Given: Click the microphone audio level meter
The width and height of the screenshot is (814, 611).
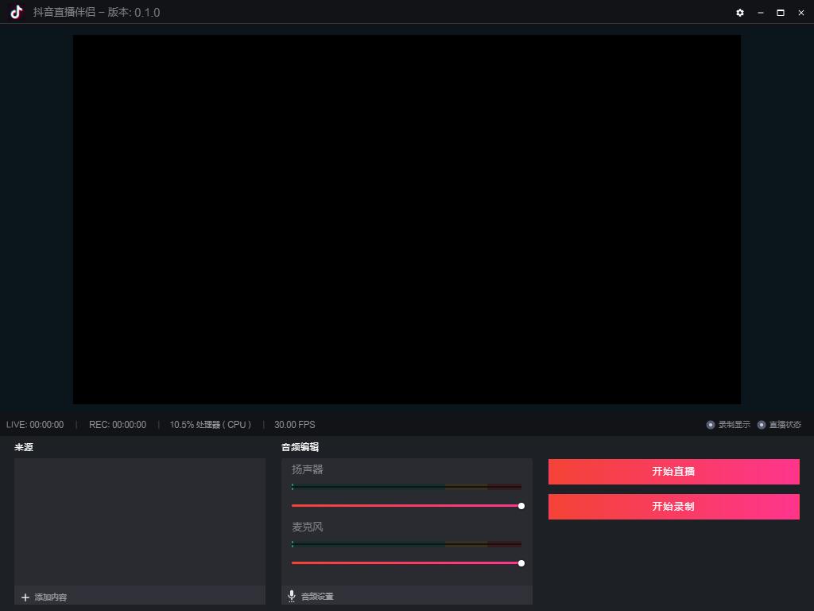Looking at the screenshot, I should tap(406, 544).
